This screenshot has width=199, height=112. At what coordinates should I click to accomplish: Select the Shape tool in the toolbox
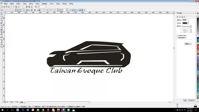click(1, 16)
